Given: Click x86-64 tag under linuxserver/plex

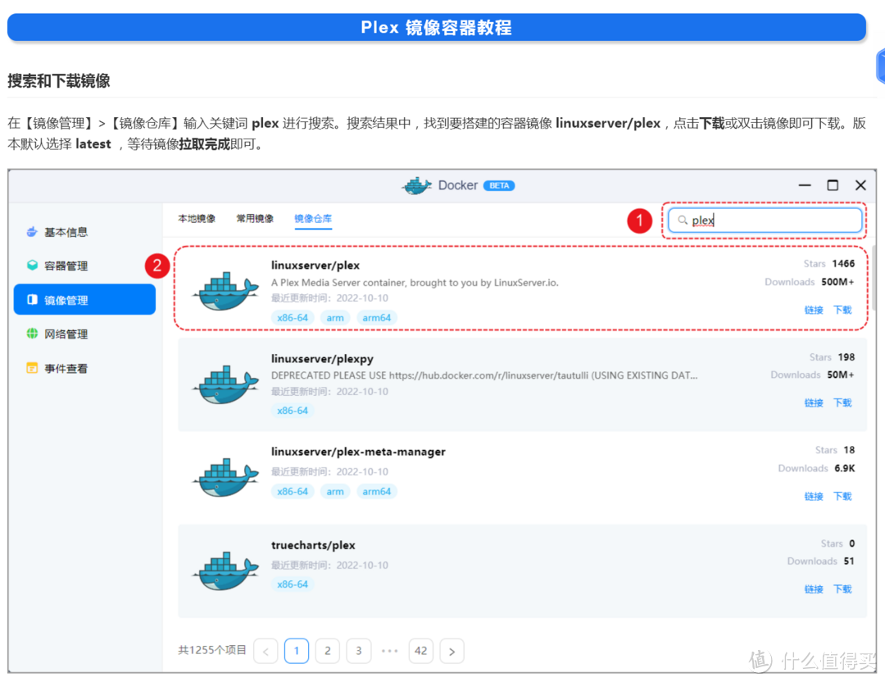Looking at the screenshot, I should (x=293, y=318).
